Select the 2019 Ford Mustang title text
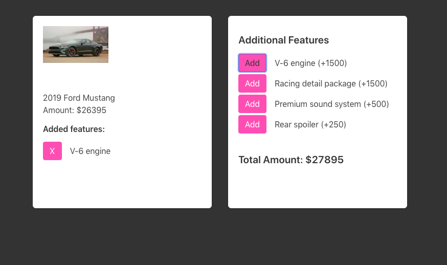Screen dimensions: 447x265 (79, 98)
